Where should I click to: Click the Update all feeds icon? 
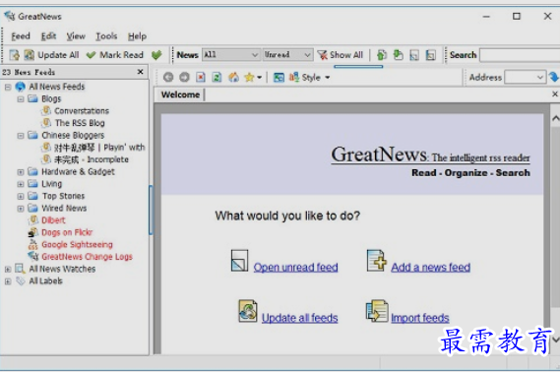[248, 311]
